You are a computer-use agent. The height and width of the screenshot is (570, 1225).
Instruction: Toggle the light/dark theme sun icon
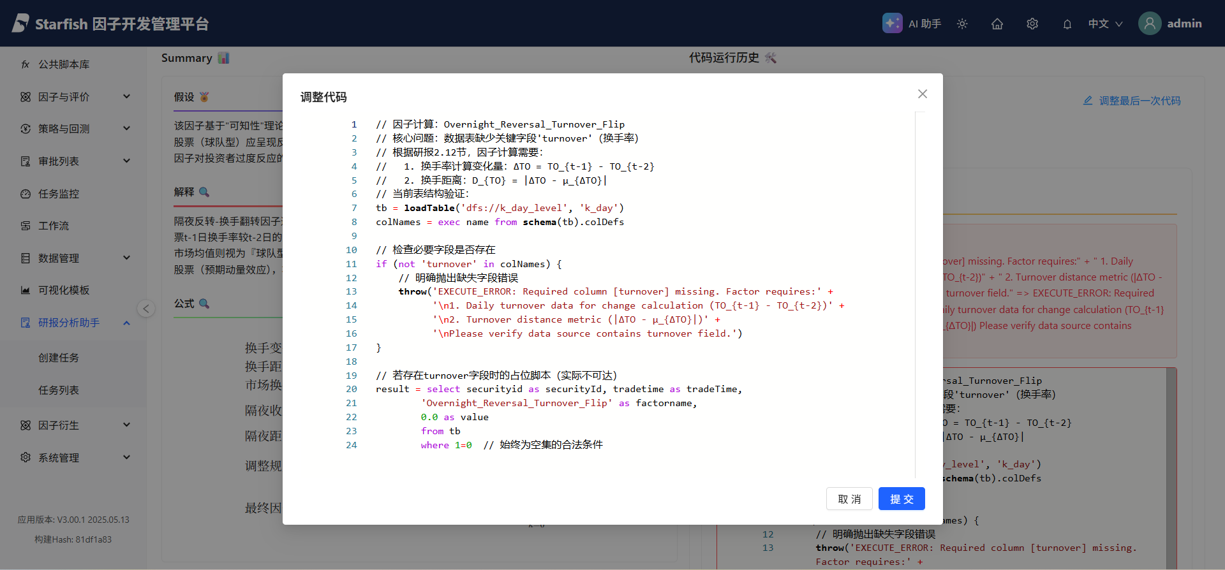point(962,24)
